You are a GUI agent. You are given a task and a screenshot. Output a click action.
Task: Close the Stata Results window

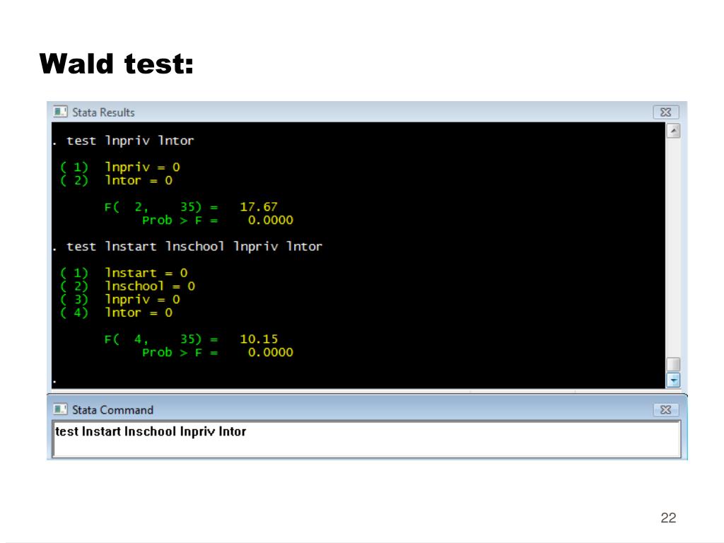(665, 112)
